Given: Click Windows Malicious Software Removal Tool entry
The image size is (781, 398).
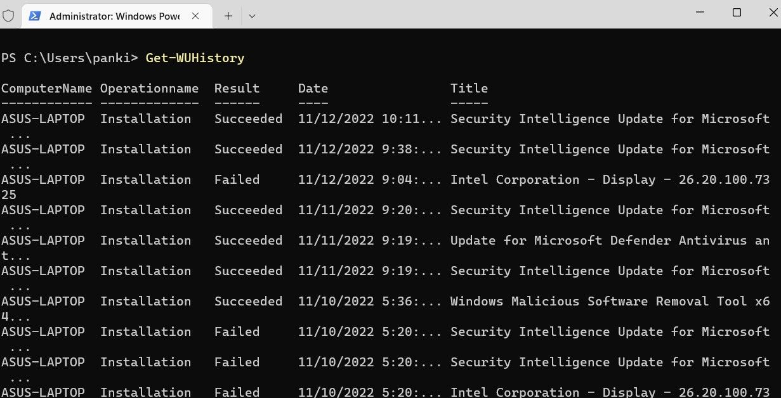Looking at the screenshot, I should click(610, 301).
